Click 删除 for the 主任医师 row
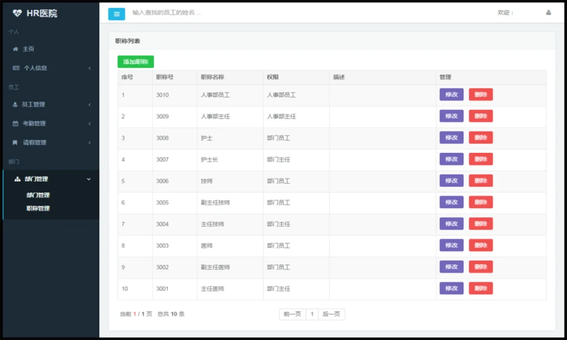 (x=481, y=288)
